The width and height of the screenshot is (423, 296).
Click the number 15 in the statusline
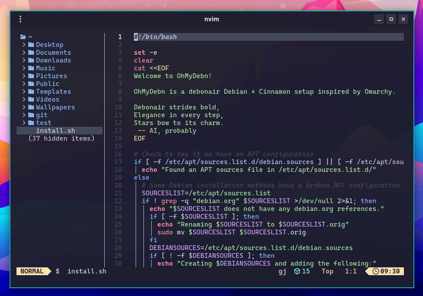(306, 271)
